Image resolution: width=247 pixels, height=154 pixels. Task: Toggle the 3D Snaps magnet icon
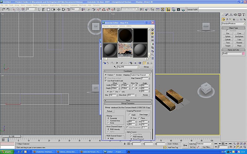(x=99, y=10)
